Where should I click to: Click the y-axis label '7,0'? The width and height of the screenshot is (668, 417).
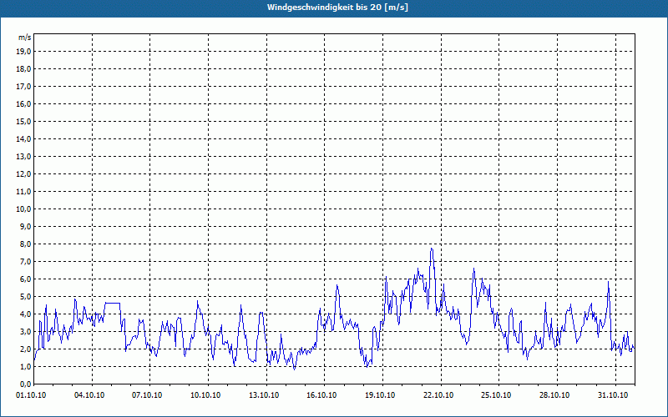point(26,261)
